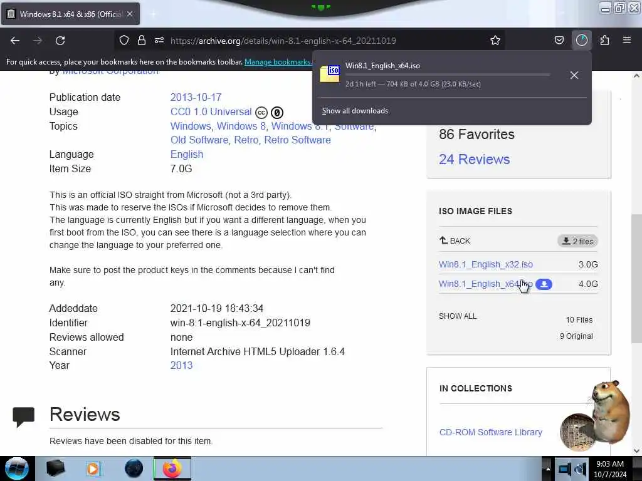Click the blue download icon beside x64 iso
The width and height of the screenshot is (642, 481).
click(544, 284)
